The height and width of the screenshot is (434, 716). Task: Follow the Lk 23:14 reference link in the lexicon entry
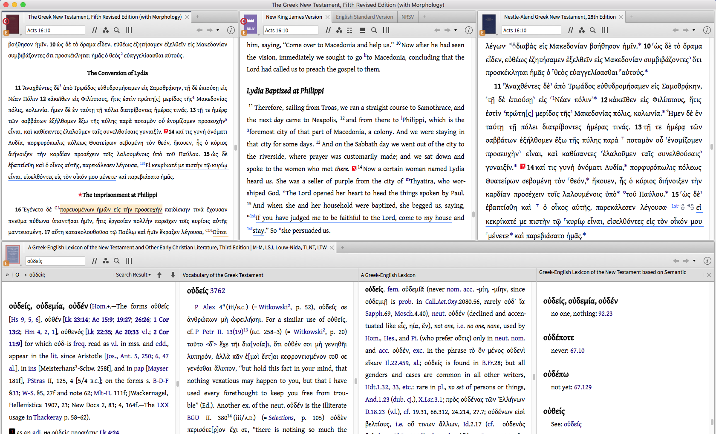click(x=76, y=320)
